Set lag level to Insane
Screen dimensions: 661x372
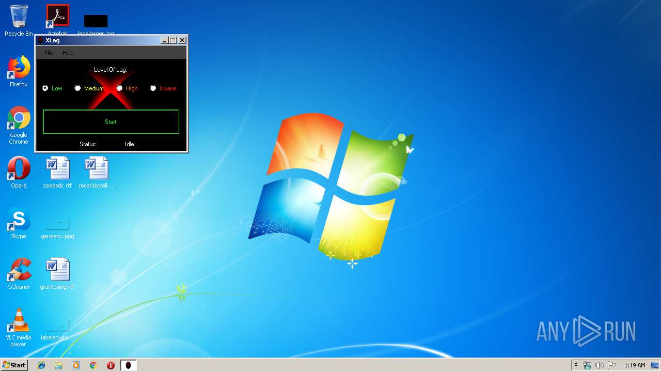pyautogui.click(x=163, y=88)
